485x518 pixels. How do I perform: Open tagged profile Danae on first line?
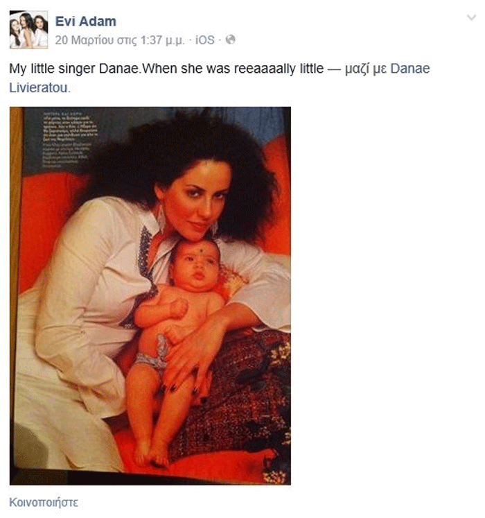(x=410, y=69)
